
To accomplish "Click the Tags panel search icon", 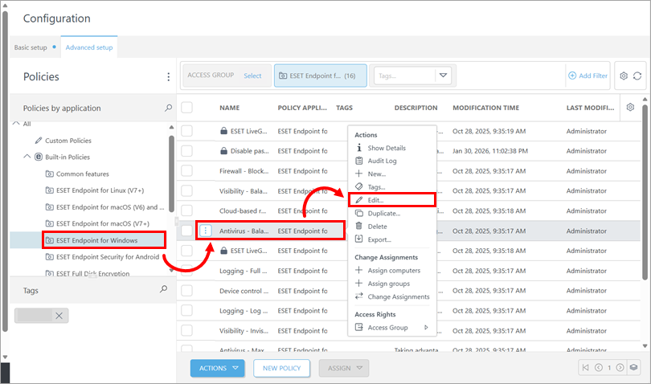I will tap(164, 290).
